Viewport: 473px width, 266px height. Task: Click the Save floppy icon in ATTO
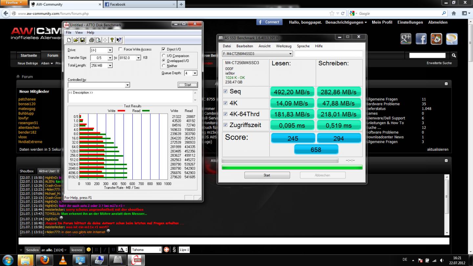tap(82, 40)
